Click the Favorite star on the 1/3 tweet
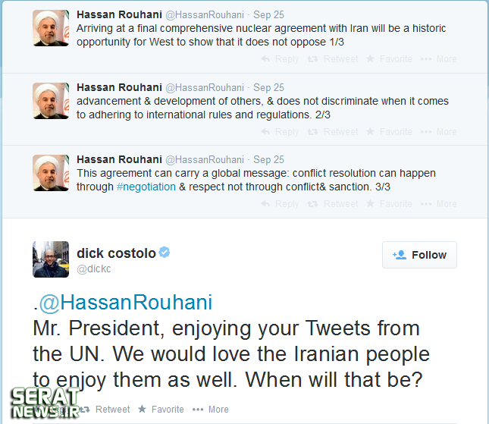The width and height of the screenshot is (489, 424). click(370, 58)
